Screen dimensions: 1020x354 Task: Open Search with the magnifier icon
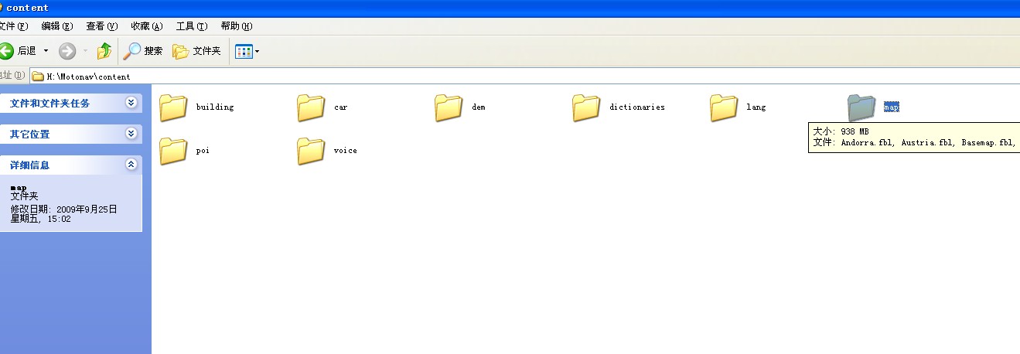pos(143,51)
